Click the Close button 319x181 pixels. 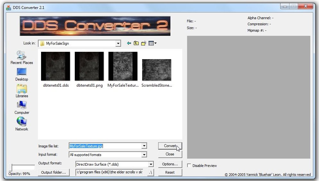click(170, 154)
